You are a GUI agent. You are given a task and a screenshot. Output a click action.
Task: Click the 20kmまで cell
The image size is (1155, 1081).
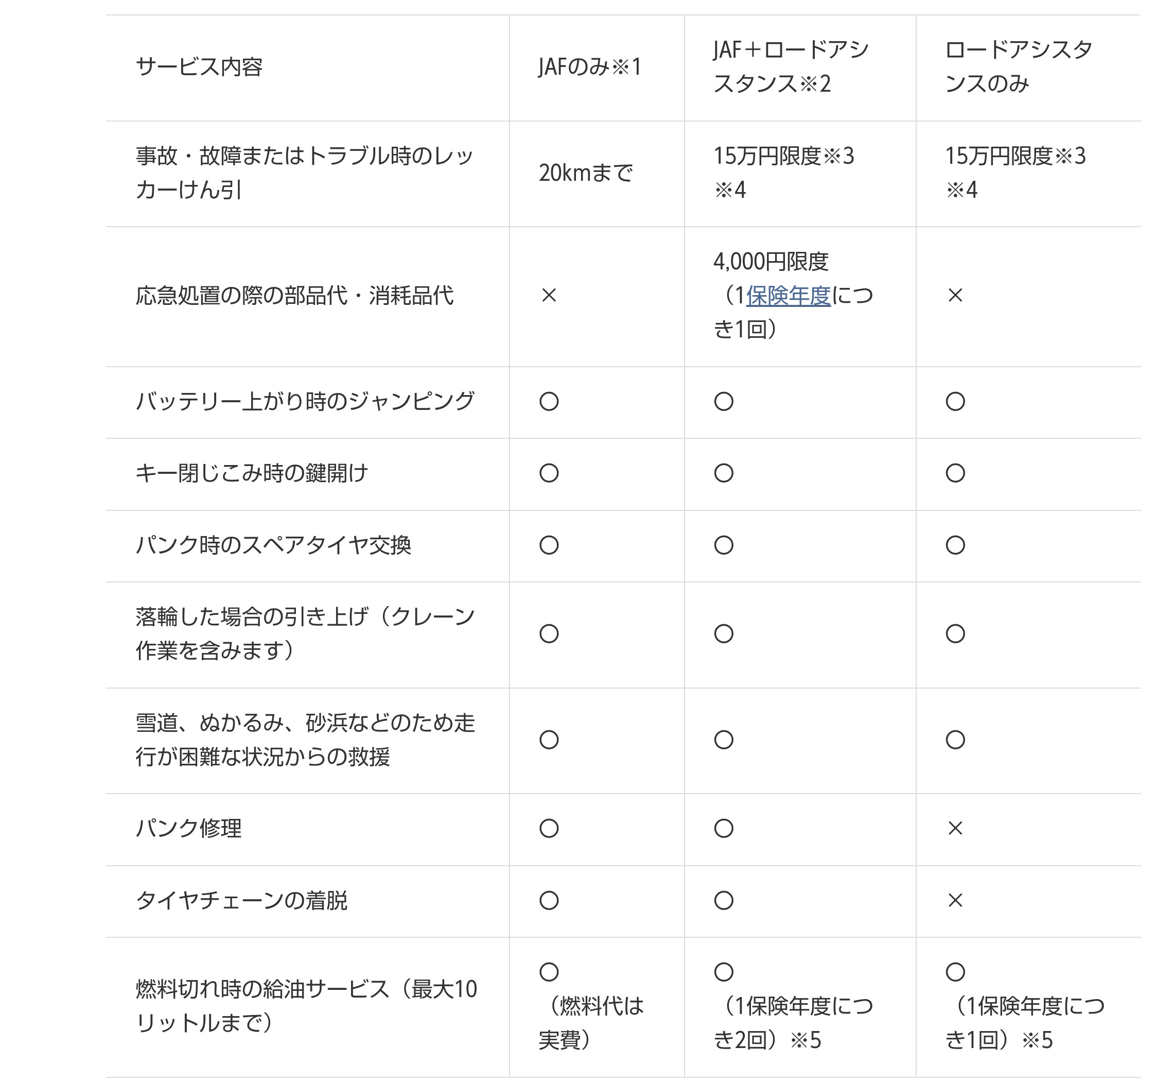[x=586, y=173]
